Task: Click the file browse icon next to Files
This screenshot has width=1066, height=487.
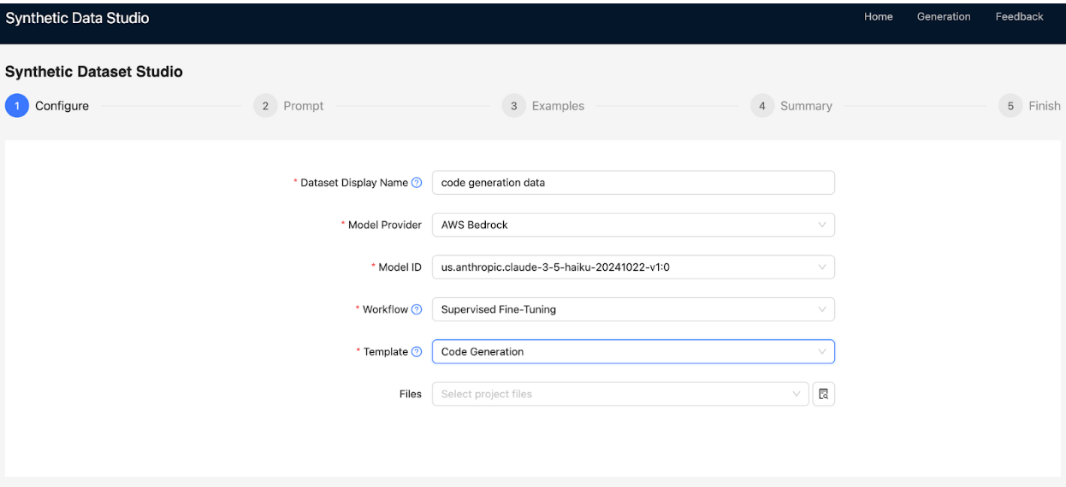Action: 823,394
